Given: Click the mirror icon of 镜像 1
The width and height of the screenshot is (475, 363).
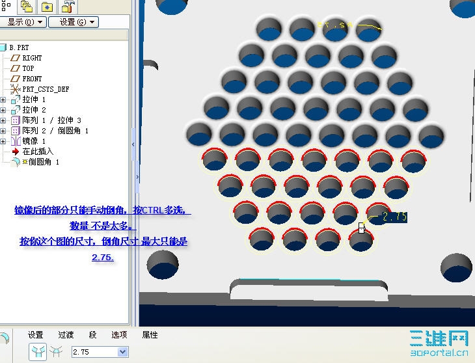Looking at the screenshot, I should [x=16, y=141].
